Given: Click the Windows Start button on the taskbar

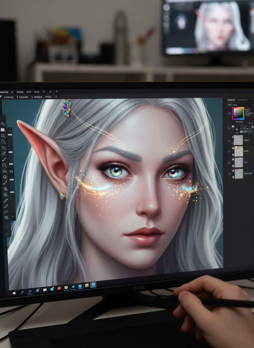Looking at the screenshot, I should (14, 293).
